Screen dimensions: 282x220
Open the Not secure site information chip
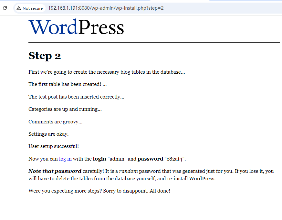(x=30, y=8)
